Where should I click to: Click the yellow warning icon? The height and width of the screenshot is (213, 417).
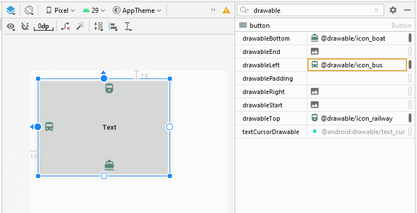[226, 11]
